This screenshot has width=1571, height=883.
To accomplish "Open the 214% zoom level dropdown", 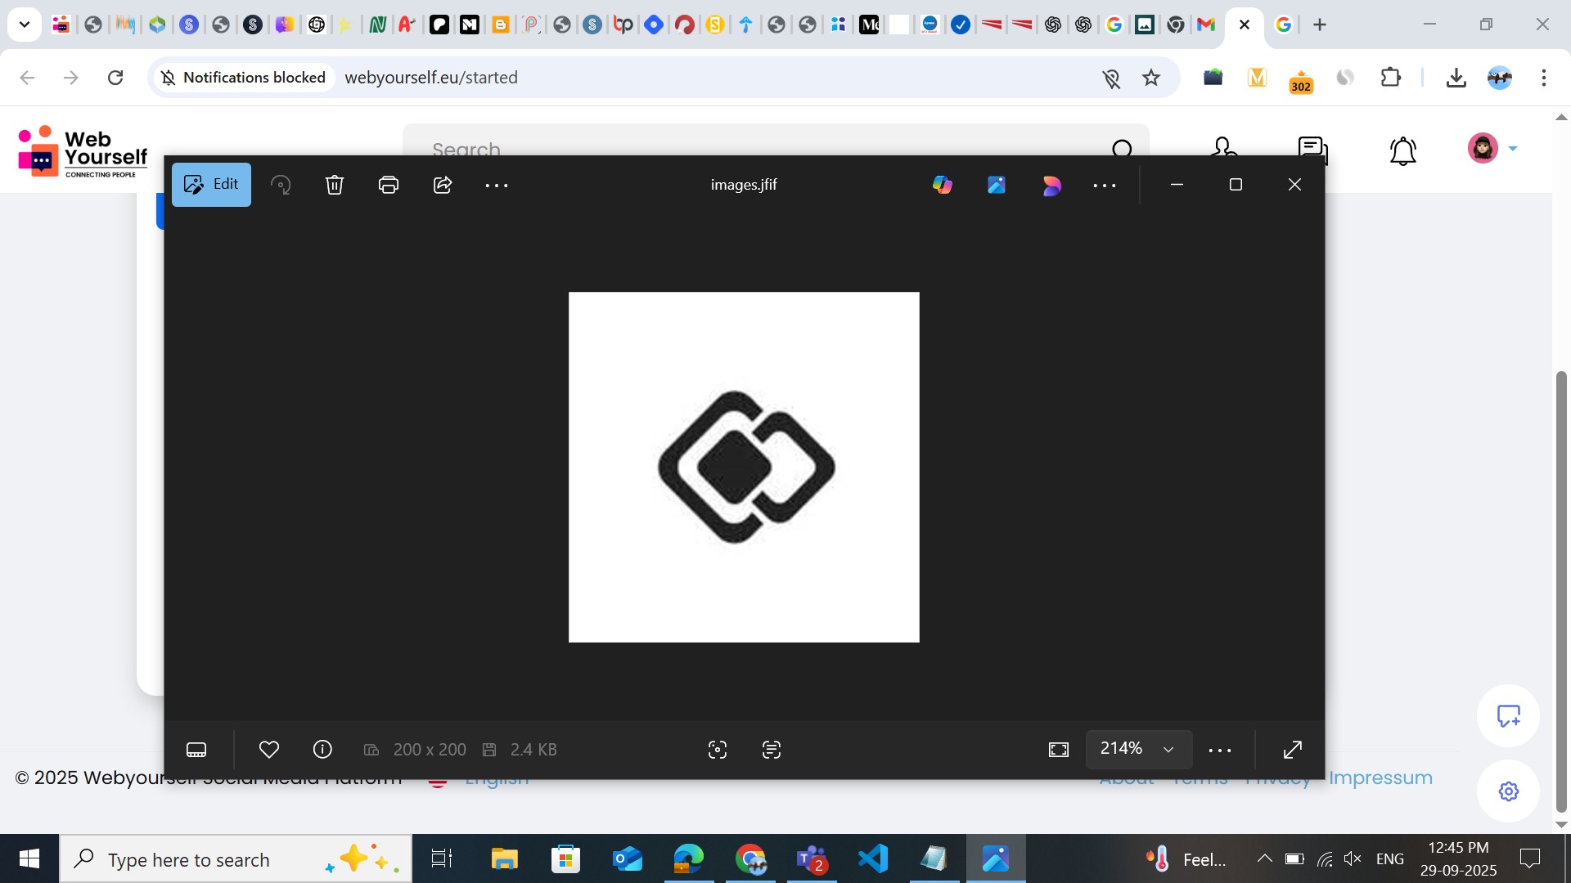I will [x=1138, y=749].
